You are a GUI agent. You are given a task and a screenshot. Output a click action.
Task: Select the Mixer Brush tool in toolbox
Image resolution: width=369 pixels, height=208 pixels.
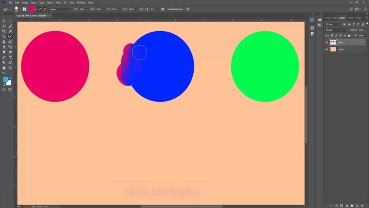(x=10, y=36)
